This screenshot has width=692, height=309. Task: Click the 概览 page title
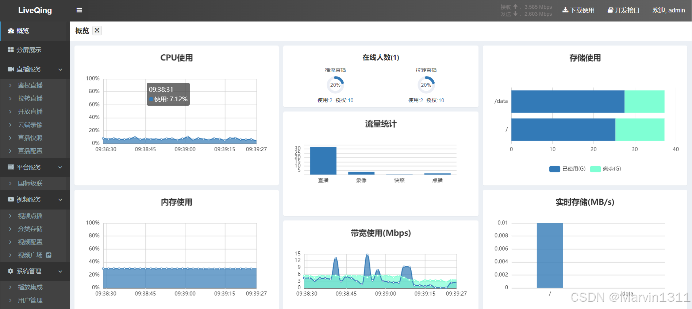point(82,31)
